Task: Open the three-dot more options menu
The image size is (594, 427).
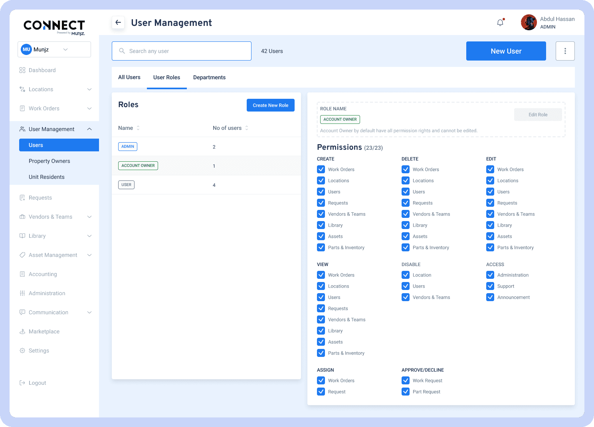Action: coord(565,51)
